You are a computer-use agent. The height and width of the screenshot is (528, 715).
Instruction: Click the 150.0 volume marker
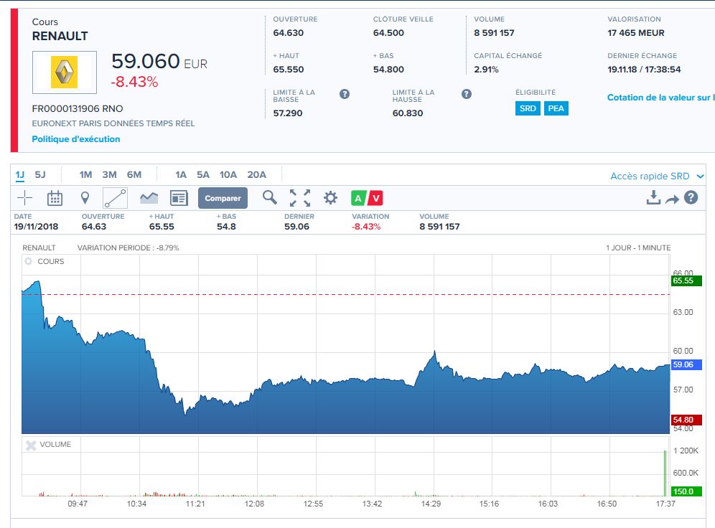[x=687, y=491]
